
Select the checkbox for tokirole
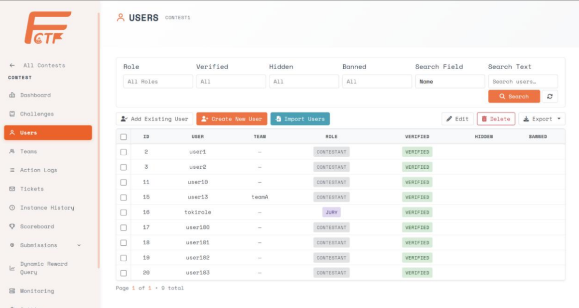[124, 212]
